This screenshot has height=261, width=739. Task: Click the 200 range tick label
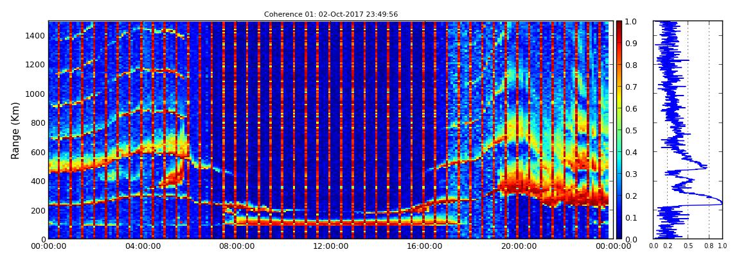coord(39,210)
